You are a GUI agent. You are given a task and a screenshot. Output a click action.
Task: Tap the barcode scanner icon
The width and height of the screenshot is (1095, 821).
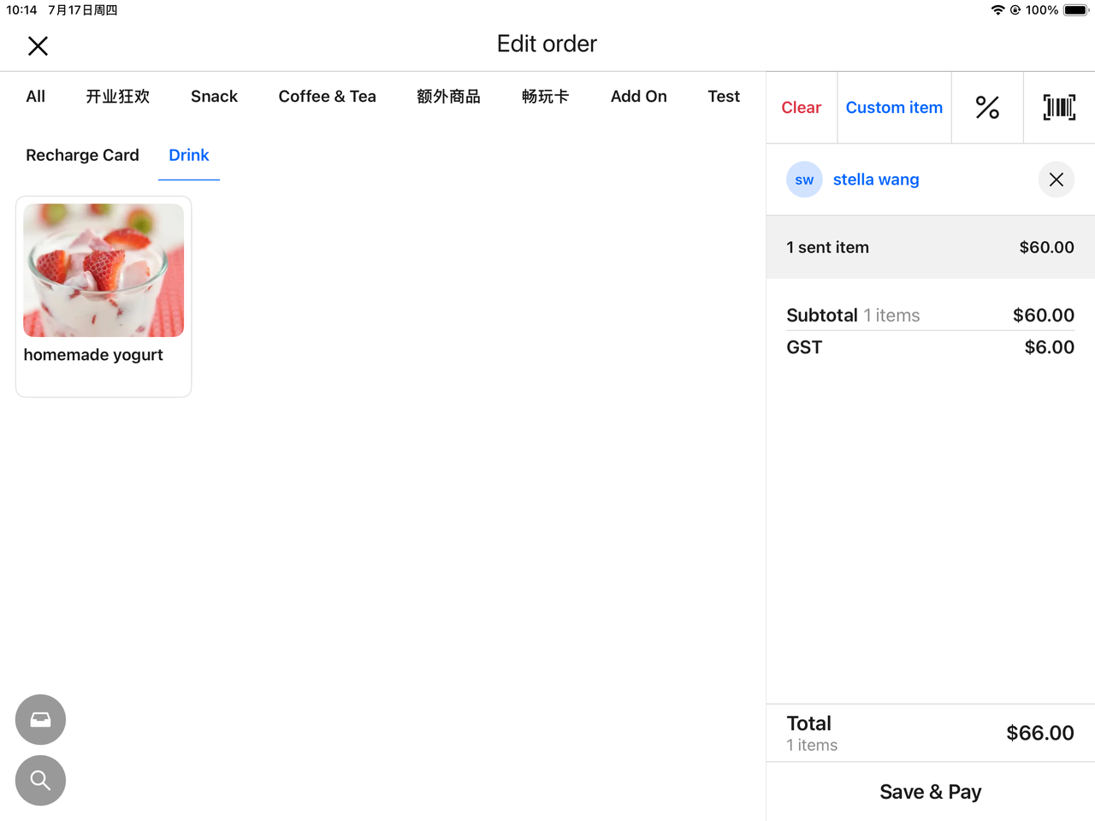1059,108
